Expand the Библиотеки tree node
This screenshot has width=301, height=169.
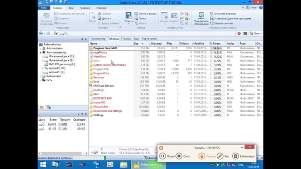click(40, 76)
